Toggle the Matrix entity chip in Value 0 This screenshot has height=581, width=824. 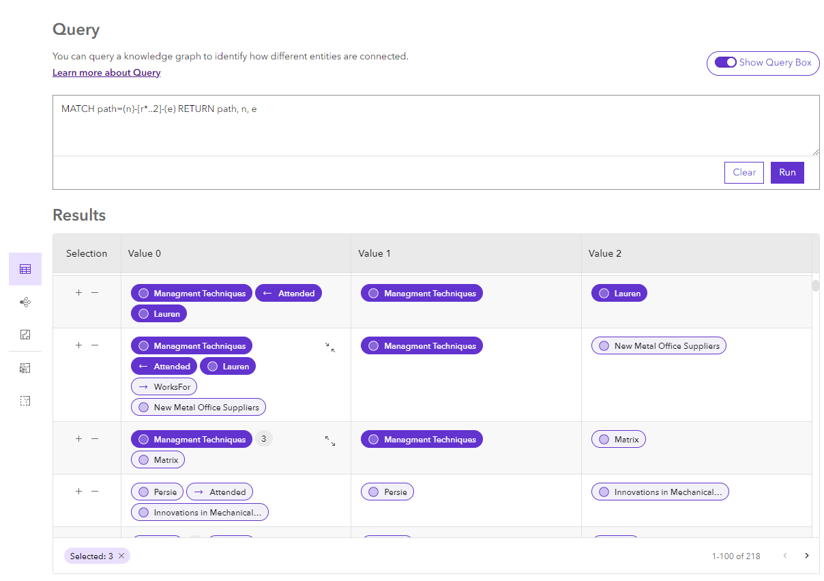coord(158,460)
